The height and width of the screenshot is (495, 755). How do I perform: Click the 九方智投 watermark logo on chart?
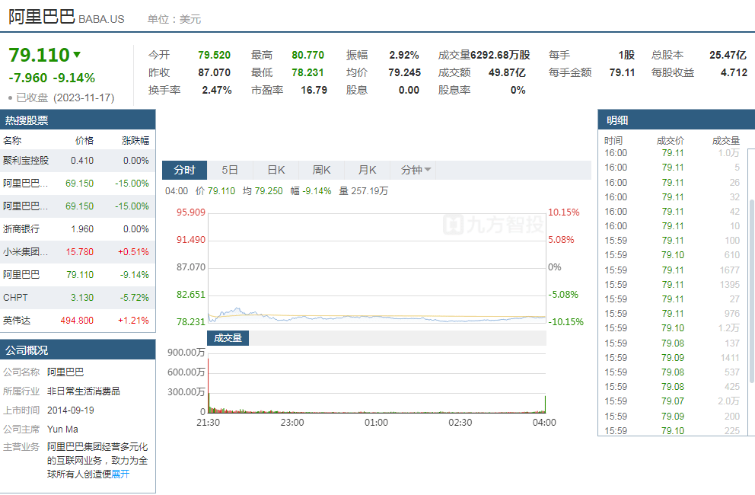point(494,224)
